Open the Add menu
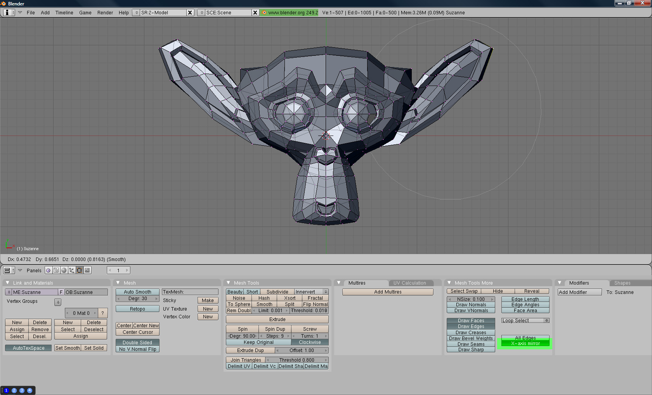Screen dimensions: 652x395 pos(45,12)
